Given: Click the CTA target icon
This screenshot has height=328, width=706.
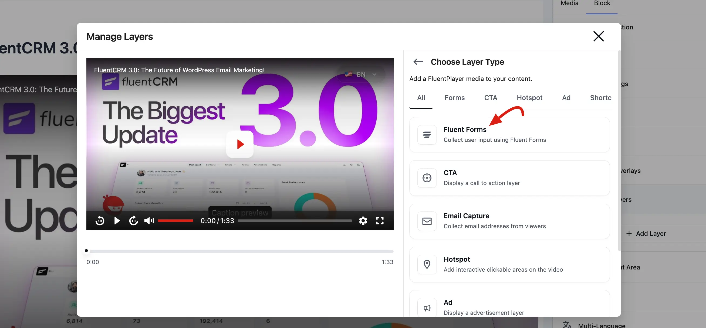Looking at the screenshot, I should point(427,178).
